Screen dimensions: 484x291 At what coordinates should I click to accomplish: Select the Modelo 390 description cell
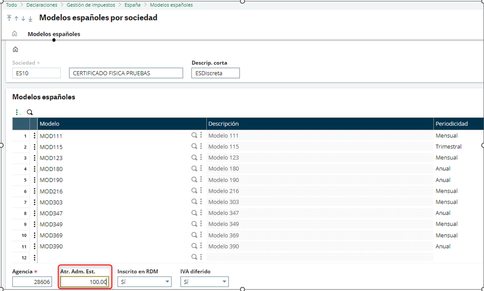point(320,246)
